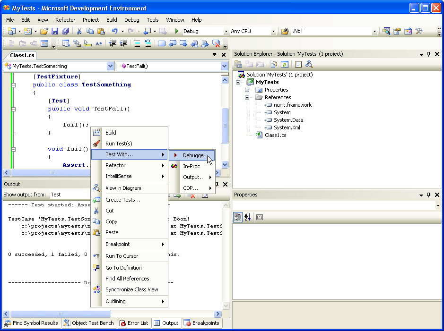Viewport: 444px width, 331px height.
Task: Choose In-Proc in Test With submenu
Action: pos(192,166)
